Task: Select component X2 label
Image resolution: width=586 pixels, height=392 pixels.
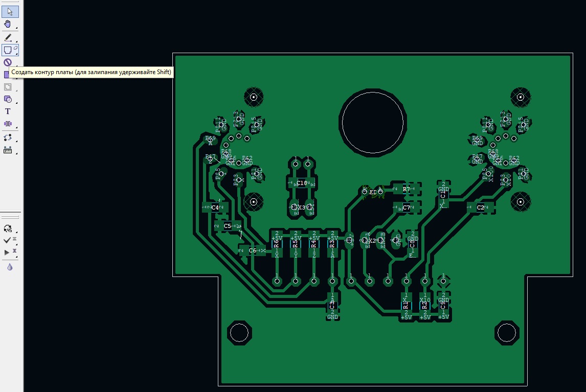Action: [x=372, y=241]
